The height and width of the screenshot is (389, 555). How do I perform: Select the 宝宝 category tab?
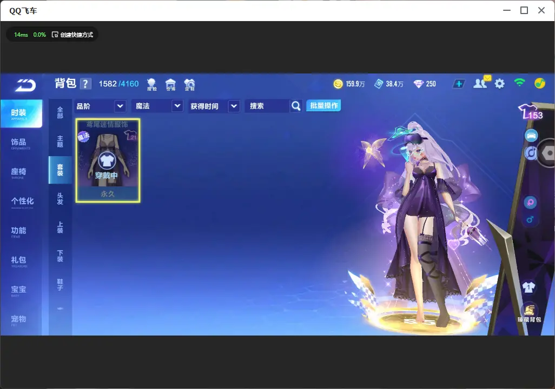click(x=21, y=290)
